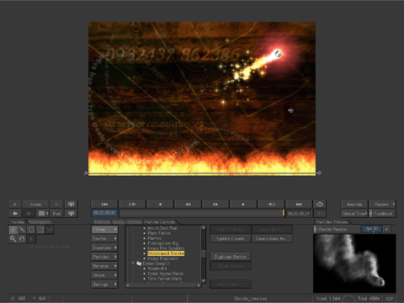Click the Update Current button

click(231, 238)
